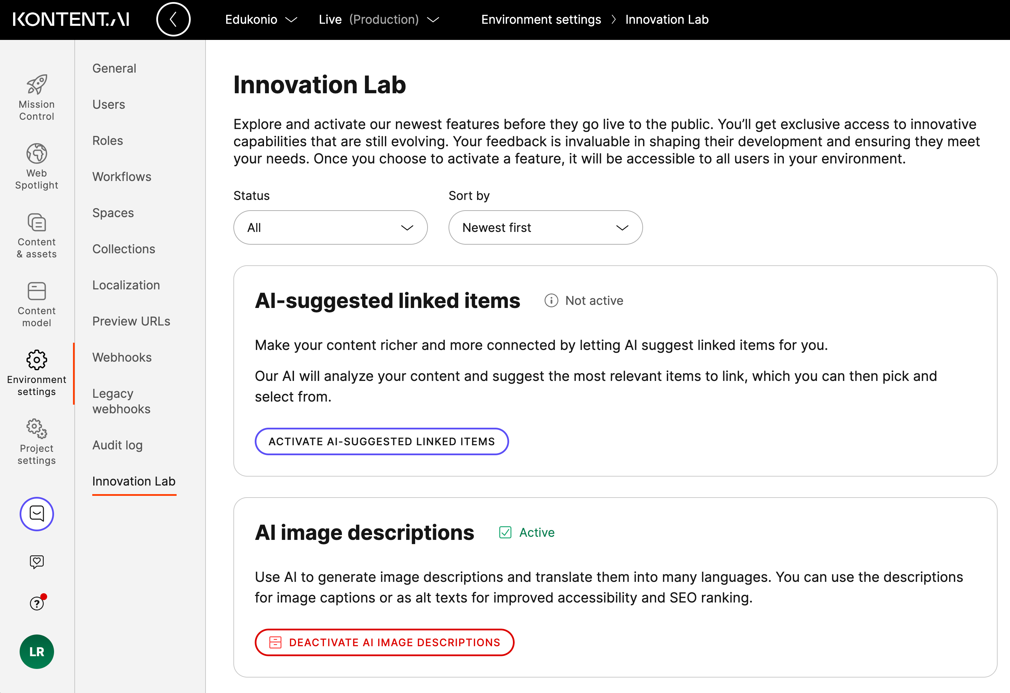This screenshot has height=693, width=1010.
Task: Open the Audit log section
Action: click(117, 445)
